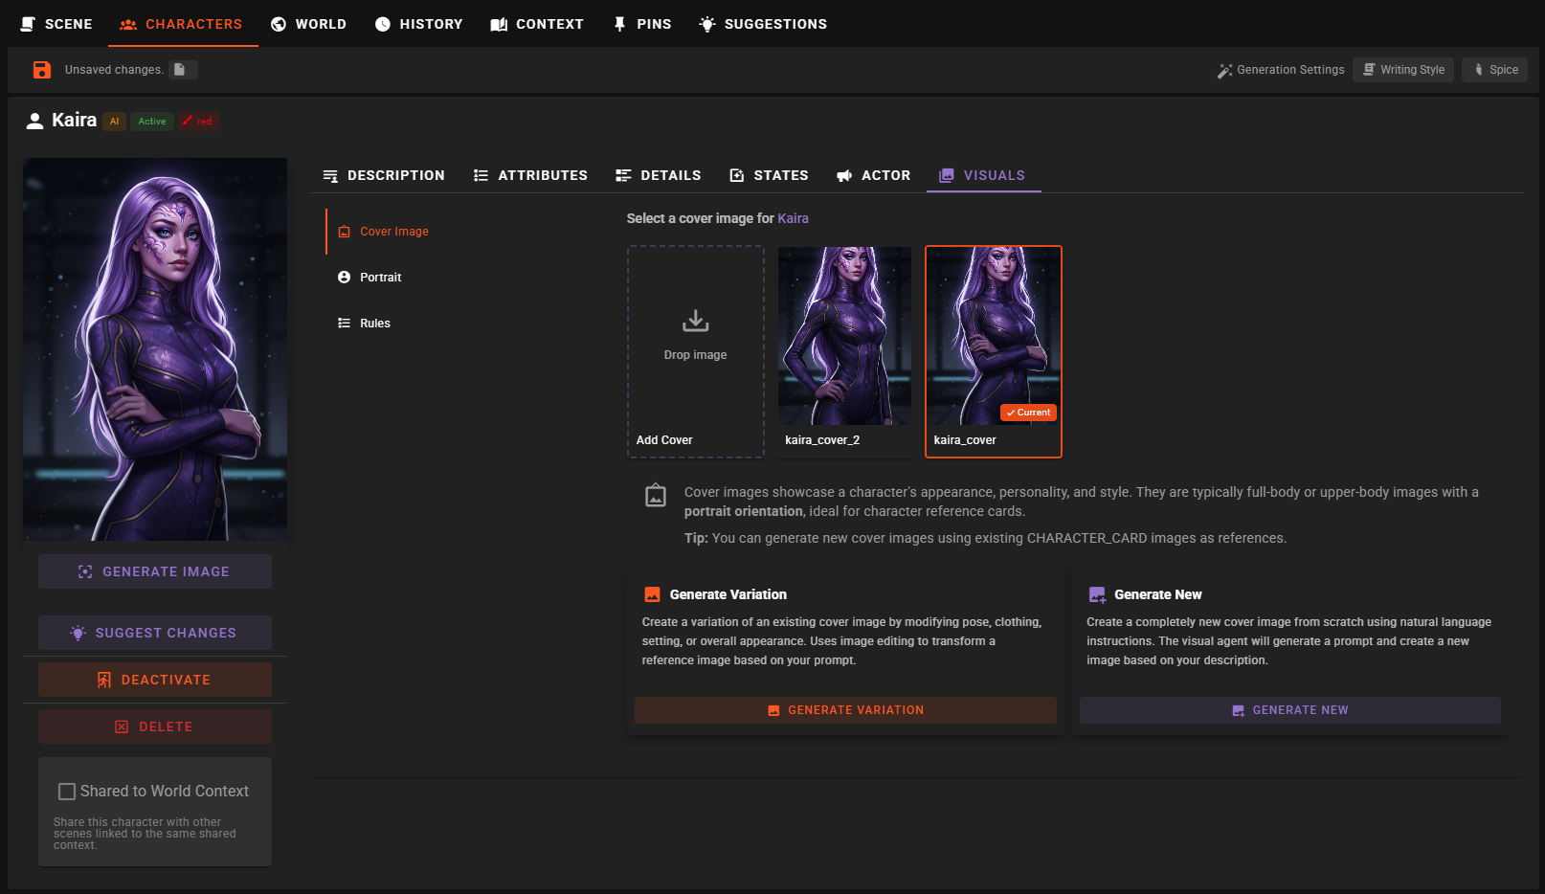Open Generation Settings with wand icon
1545x894 pixels.
coord(1280,70)
